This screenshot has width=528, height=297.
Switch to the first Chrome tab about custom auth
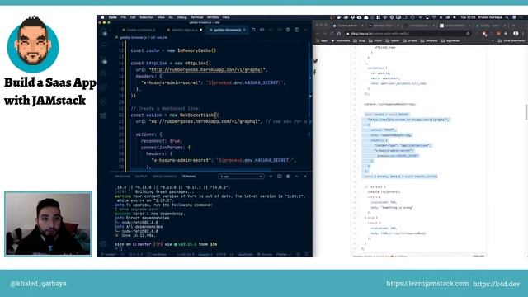point(348,26)
